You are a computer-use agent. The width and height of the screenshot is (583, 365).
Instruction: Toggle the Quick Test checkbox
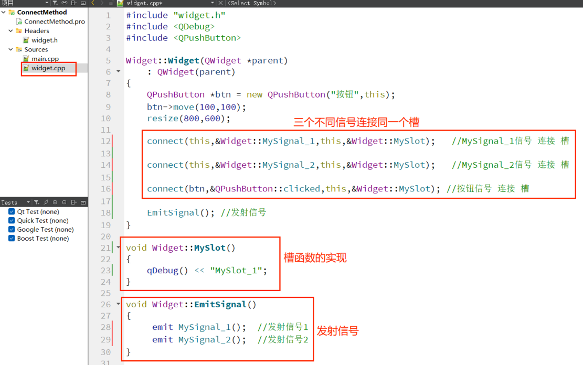(x=12, y=220)
